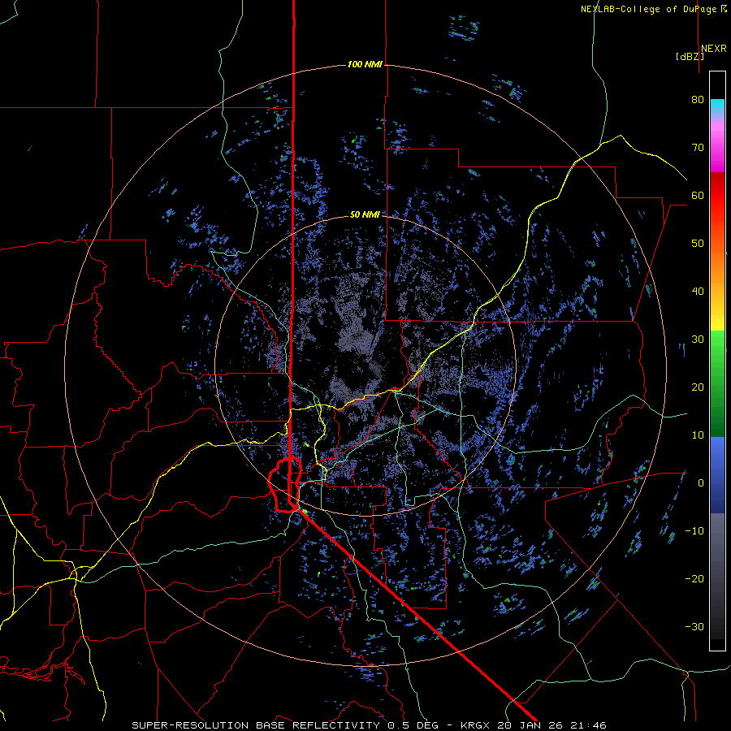Click the 70 value on the dBZ scale
The width and height of the screenshot is (731, 731).
pyautogui.click(x=697, y=148)
